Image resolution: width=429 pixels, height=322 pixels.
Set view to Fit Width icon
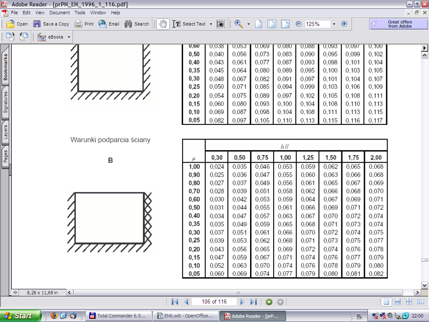[285, 24]
